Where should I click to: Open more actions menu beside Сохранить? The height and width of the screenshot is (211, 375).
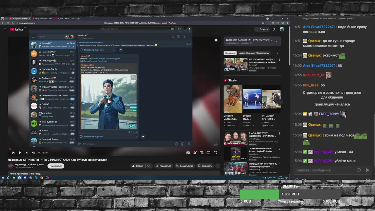pos(218,166)
